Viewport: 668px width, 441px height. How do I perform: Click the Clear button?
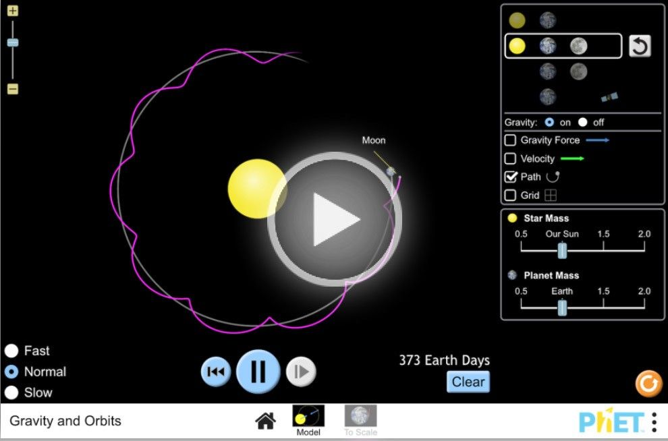468,382
